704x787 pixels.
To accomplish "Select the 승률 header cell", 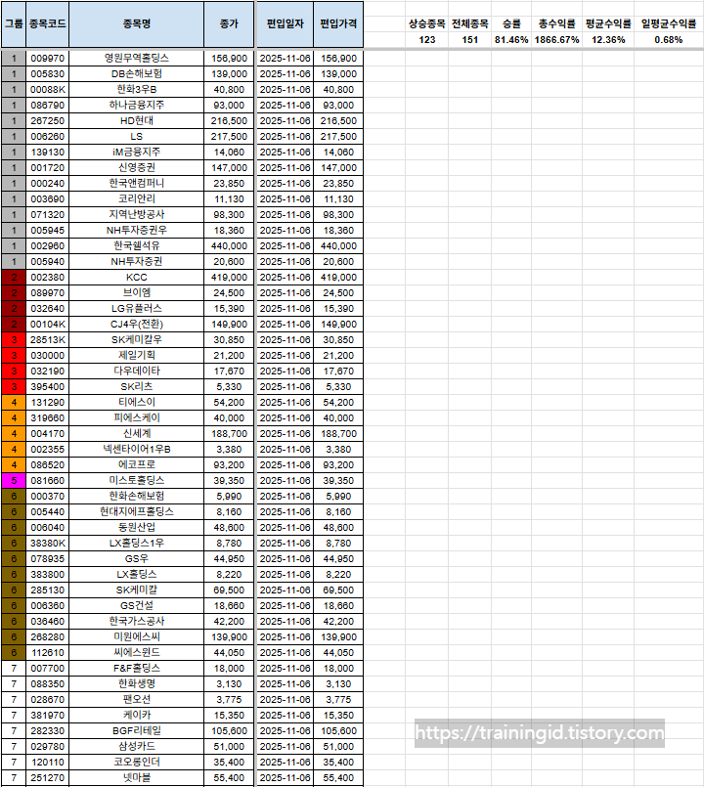I will click(x=511, y=23).
